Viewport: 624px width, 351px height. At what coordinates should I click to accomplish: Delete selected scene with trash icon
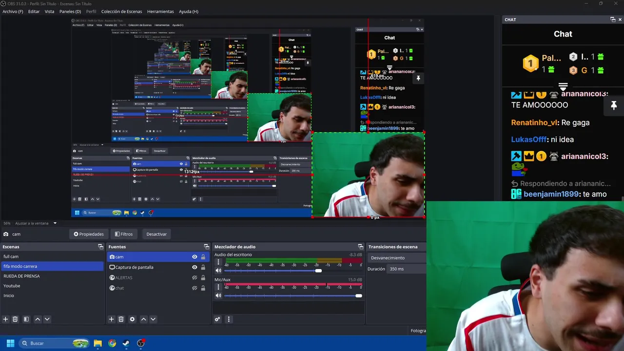coord(15,319)
